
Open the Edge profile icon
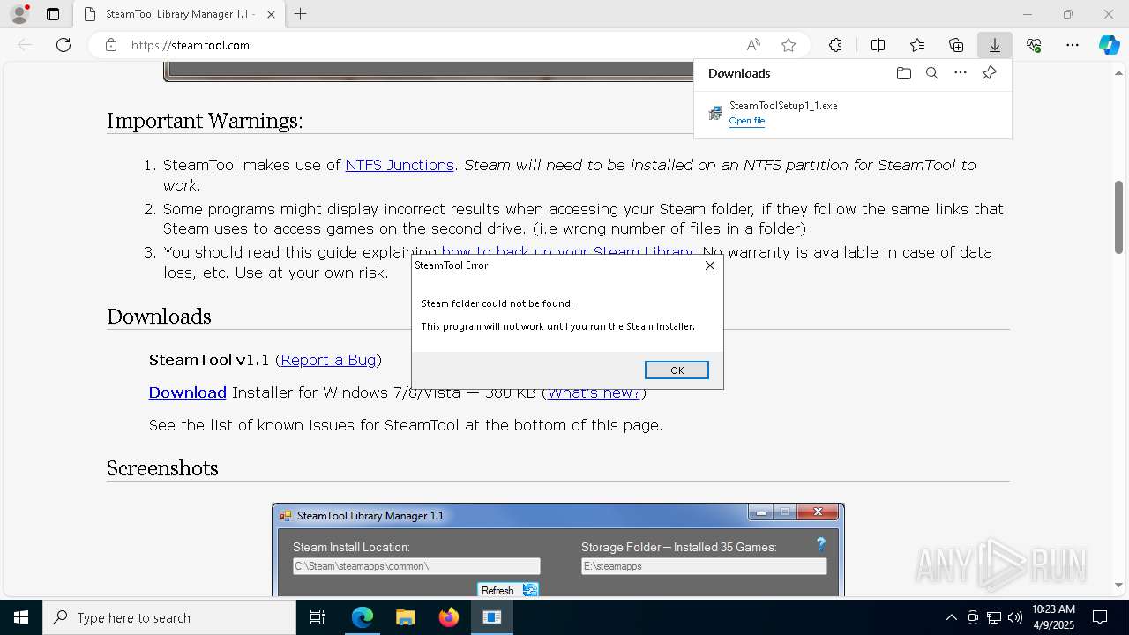coord(19,14)
